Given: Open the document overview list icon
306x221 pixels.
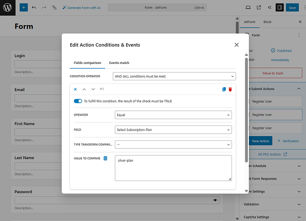Looking at the screenshot, I should 54,8.
